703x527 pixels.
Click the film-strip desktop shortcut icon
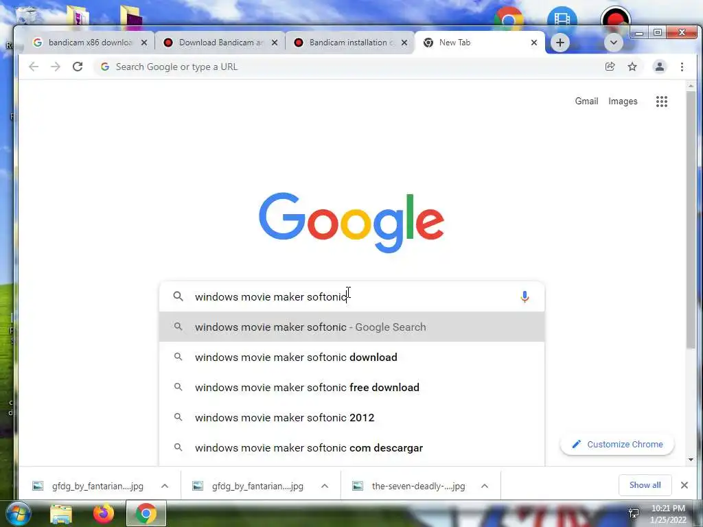tap(562, 17)
